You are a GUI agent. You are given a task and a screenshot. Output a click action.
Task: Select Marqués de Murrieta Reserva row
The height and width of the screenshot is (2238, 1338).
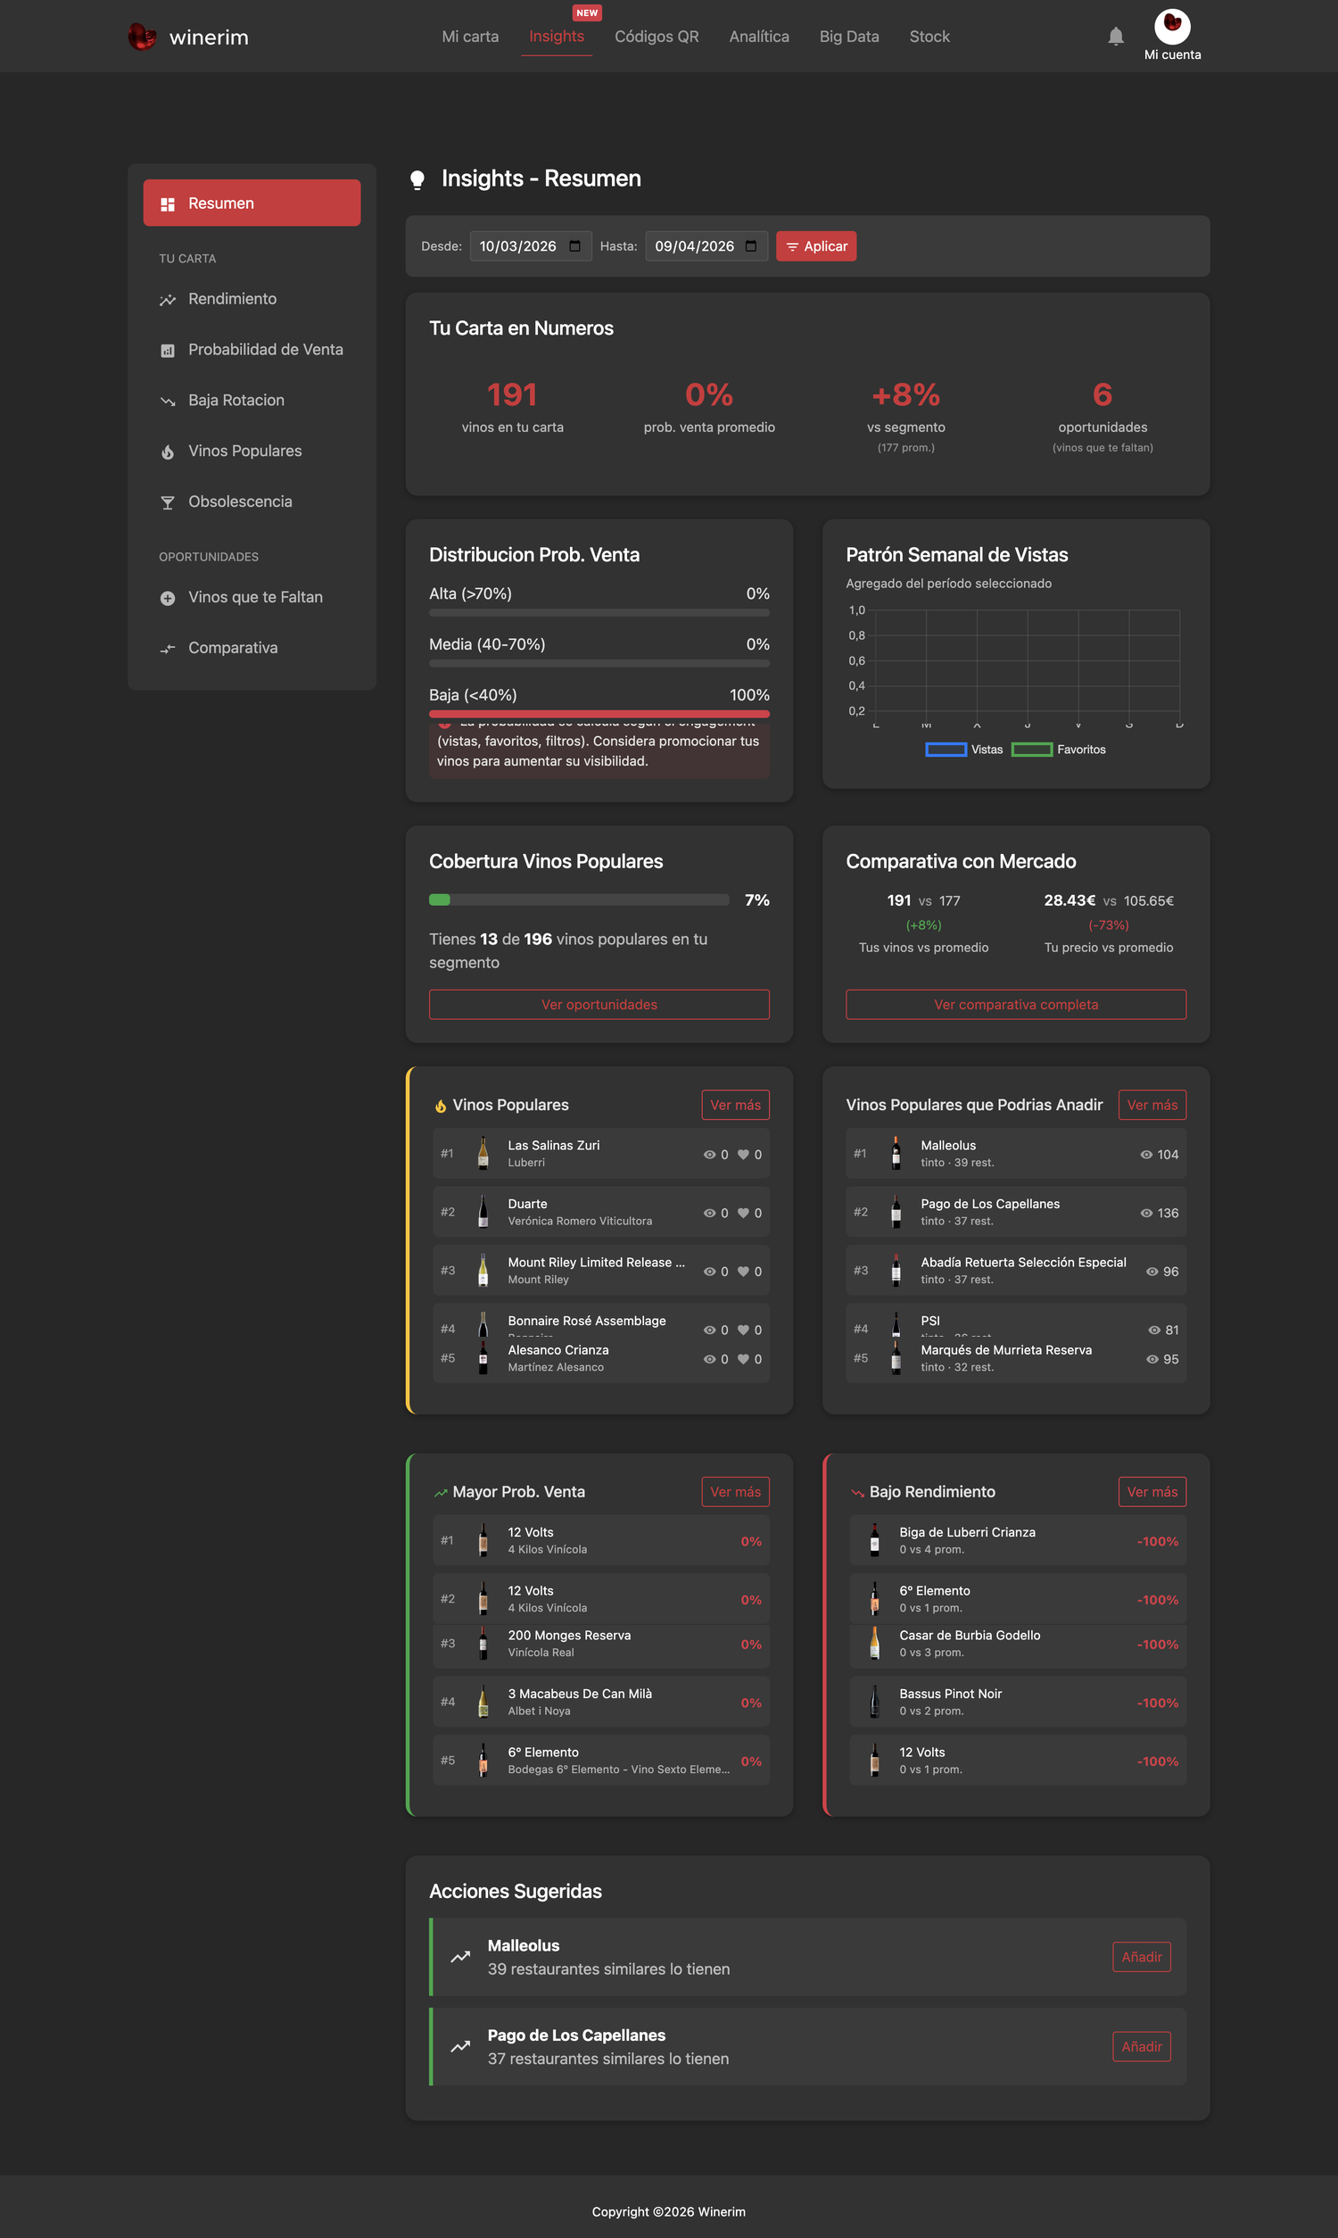1016,1359
